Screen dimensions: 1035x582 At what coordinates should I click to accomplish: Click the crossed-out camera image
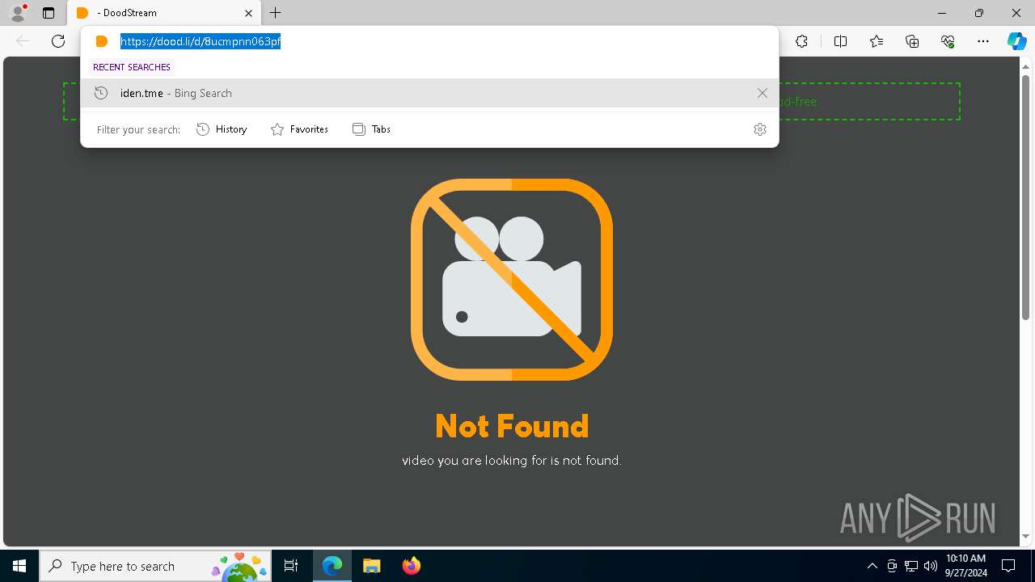(x=512, y=280)
